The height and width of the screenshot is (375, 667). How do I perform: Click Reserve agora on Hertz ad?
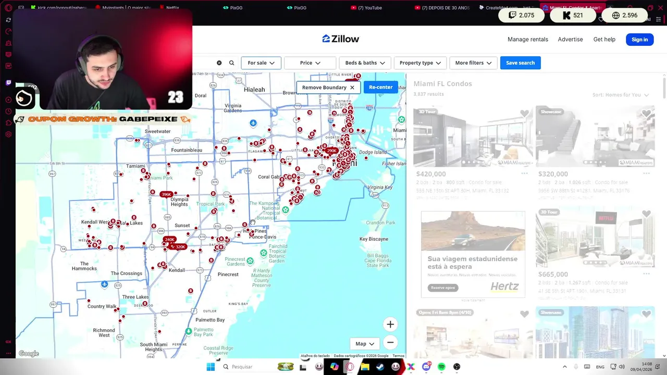click(443, 287)
